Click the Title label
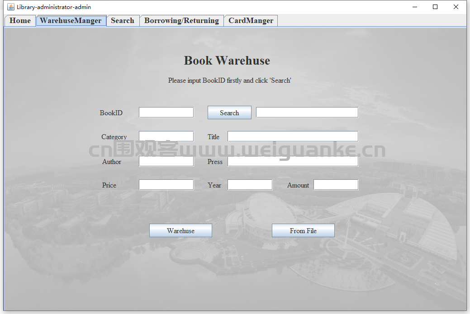Viewport: 470px width, 314px height. pos(214,137)
